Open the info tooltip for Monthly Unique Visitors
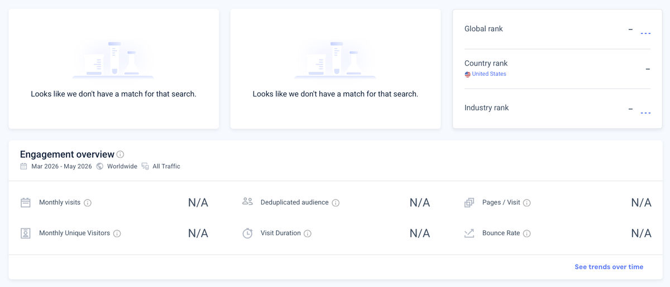The height and width of the screenshot is (287, 670). pyautogui.click(x=117, y=234)
